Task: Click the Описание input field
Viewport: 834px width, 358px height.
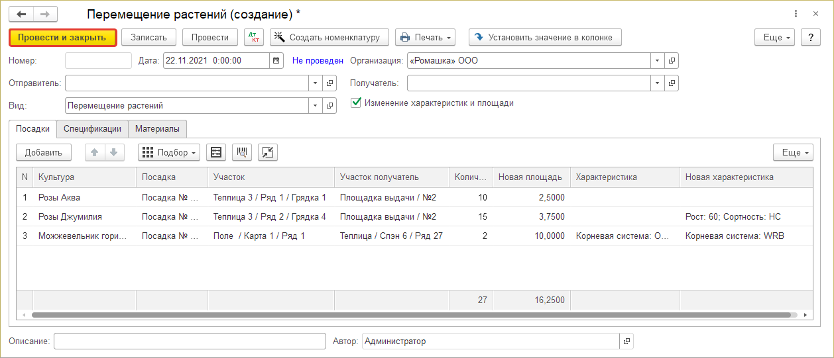Action: (190, 341)
